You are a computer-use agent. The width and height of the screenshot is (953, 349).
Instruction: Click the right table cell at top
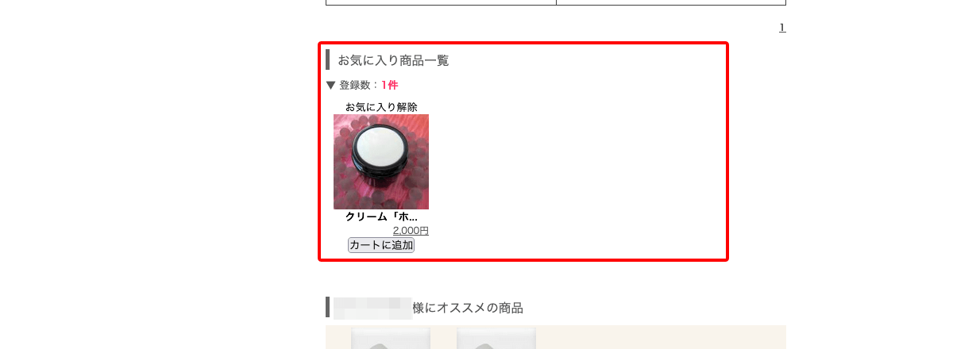click(x=671, y=2)
